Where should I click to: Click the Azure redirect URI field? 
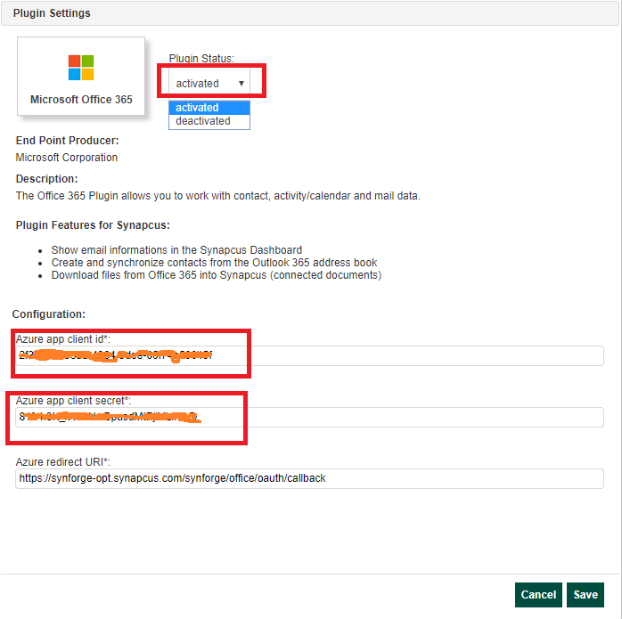309,478
